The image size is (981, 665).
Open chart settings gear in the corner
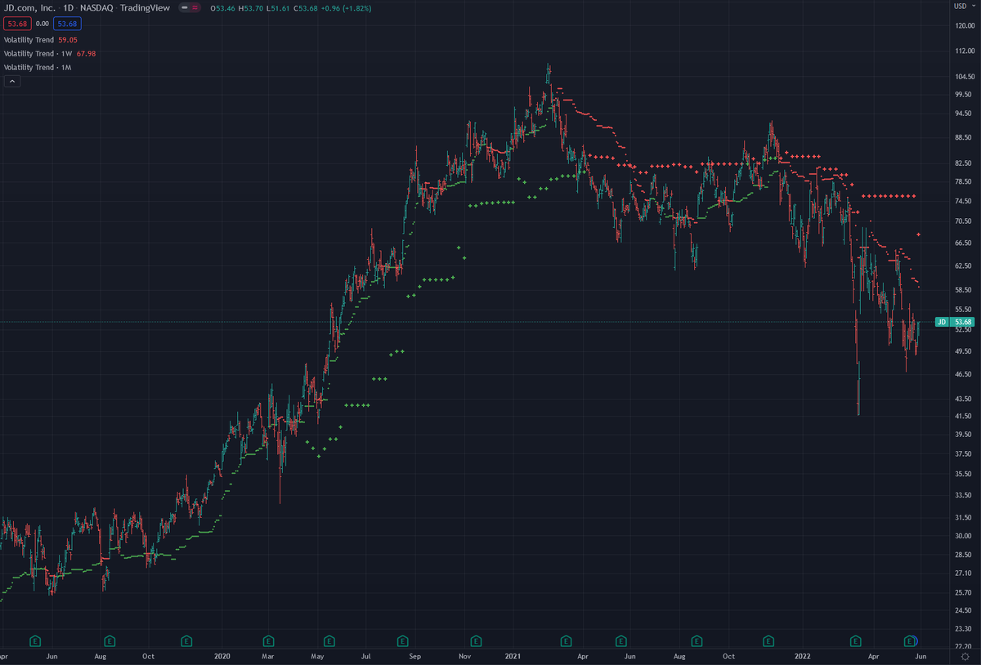965,656
